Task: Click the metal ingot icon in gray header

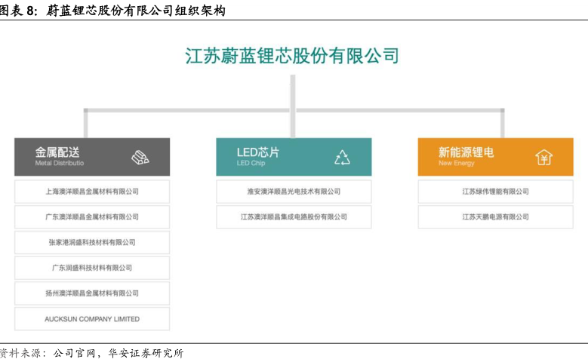Action: tap(140, 157)
